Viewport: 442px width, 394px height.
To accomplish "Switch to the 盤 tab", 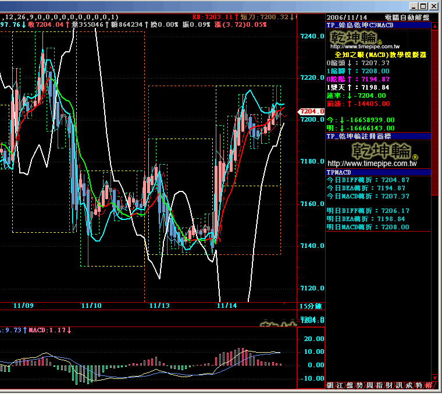I will (350, 385).
